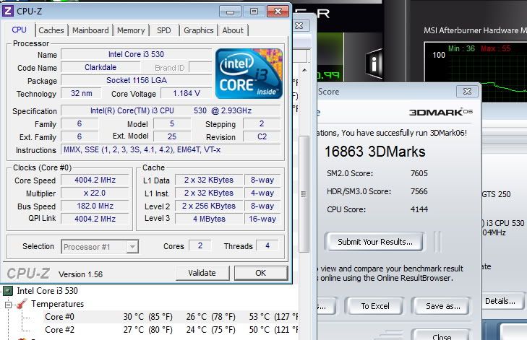Switch to the SPD tab
Screen dimensions: 527x340
coord(163,30)
